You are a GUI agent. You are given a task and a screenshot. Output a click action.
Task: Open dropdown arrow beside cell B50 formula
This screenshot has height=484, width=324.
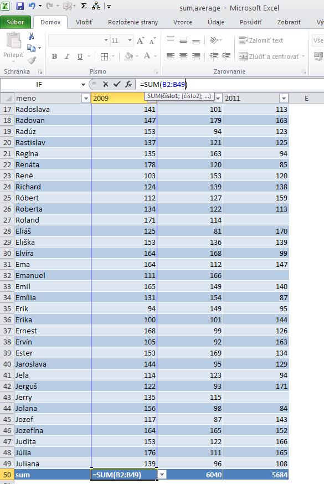[162, 475]
